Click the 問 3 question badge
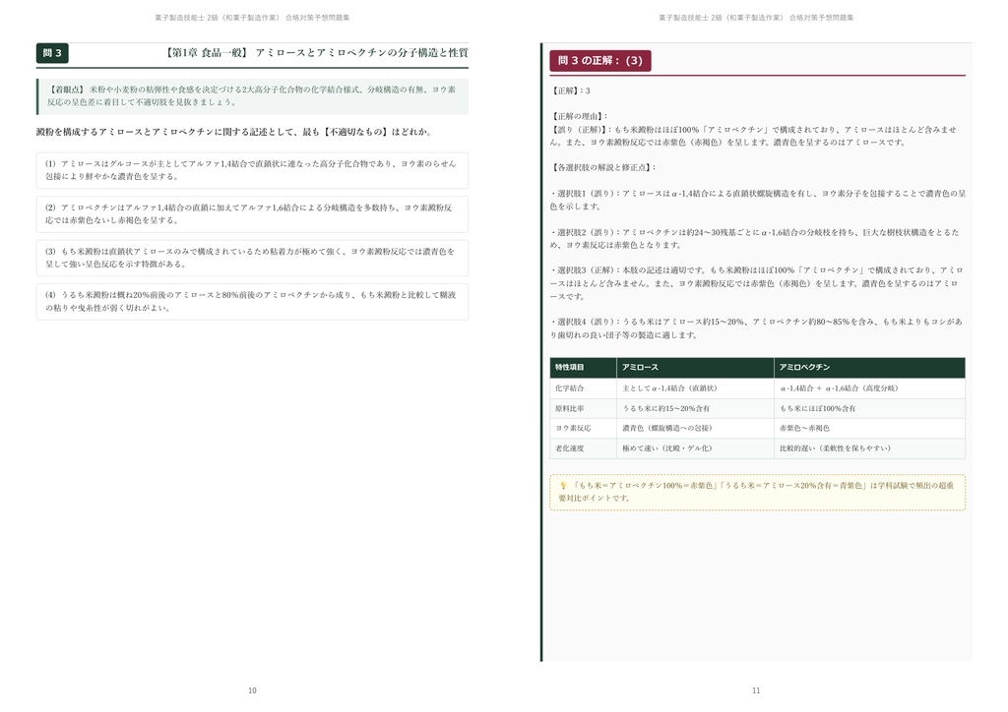Viewport: 1008px width, 712px height. [x=52, y=53]
